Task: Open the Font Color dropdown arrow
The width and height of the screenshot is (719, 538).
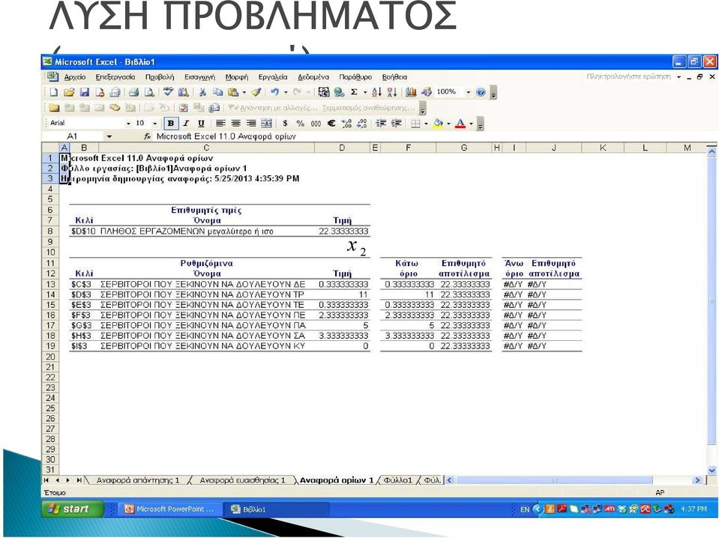Action: [471, 124]
